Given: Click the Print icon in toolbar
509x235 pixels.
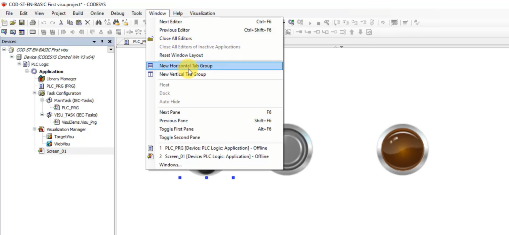Looking at the screenshot, I should click(32, 22).
